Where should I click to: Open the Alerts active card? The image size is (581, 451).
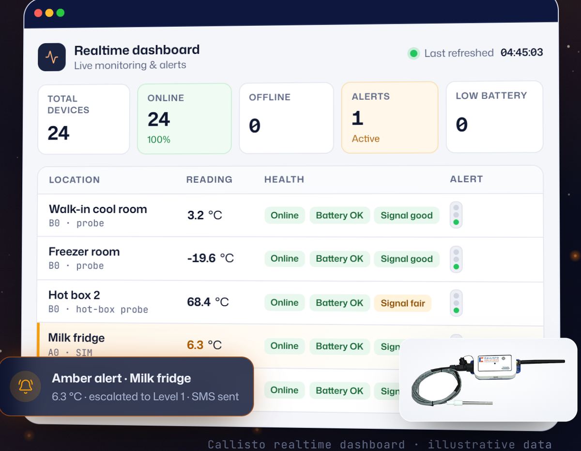390,117
